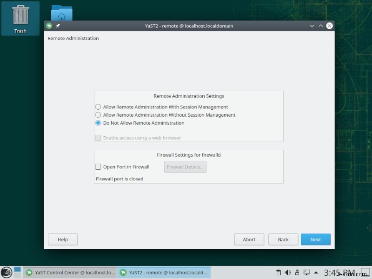Enable the Open Port in Firewall checkbox

click(x=99, y=166)
